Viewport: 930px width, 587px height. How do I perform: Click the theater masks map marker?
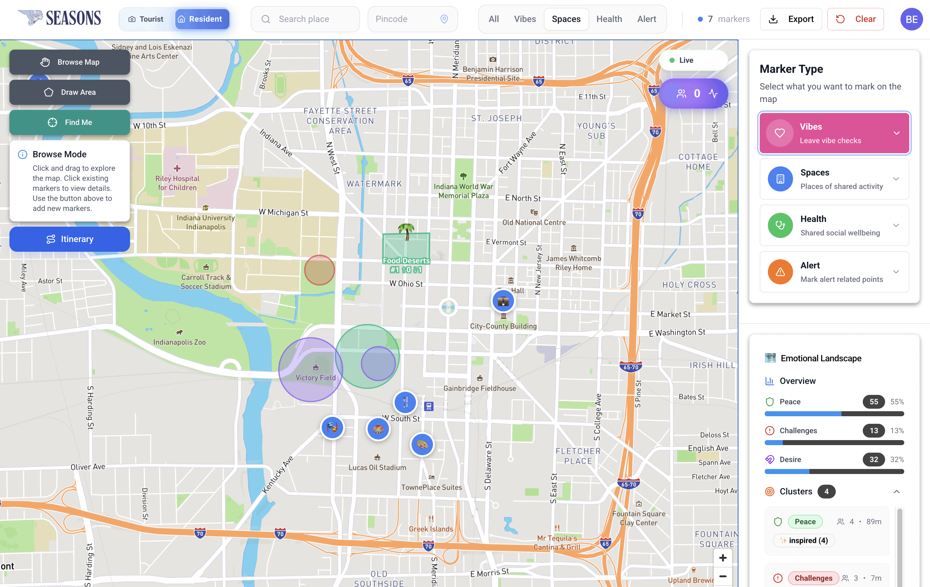(332, 427)
